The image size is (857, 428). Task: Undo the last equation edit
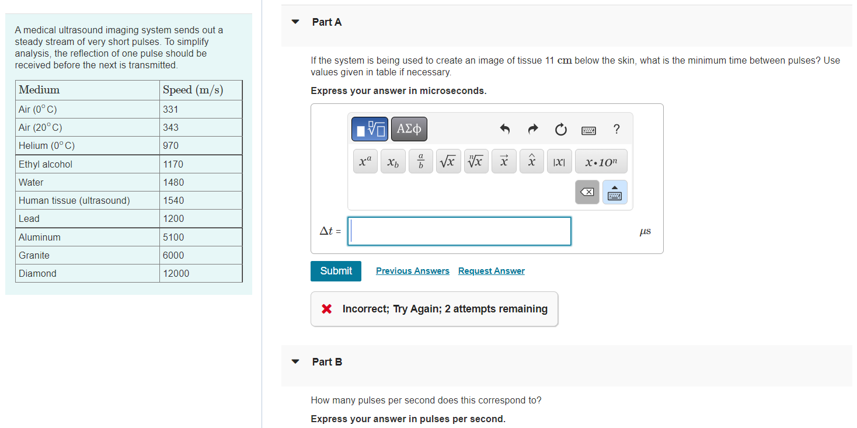pyautogui.click(x=505, y=130)
